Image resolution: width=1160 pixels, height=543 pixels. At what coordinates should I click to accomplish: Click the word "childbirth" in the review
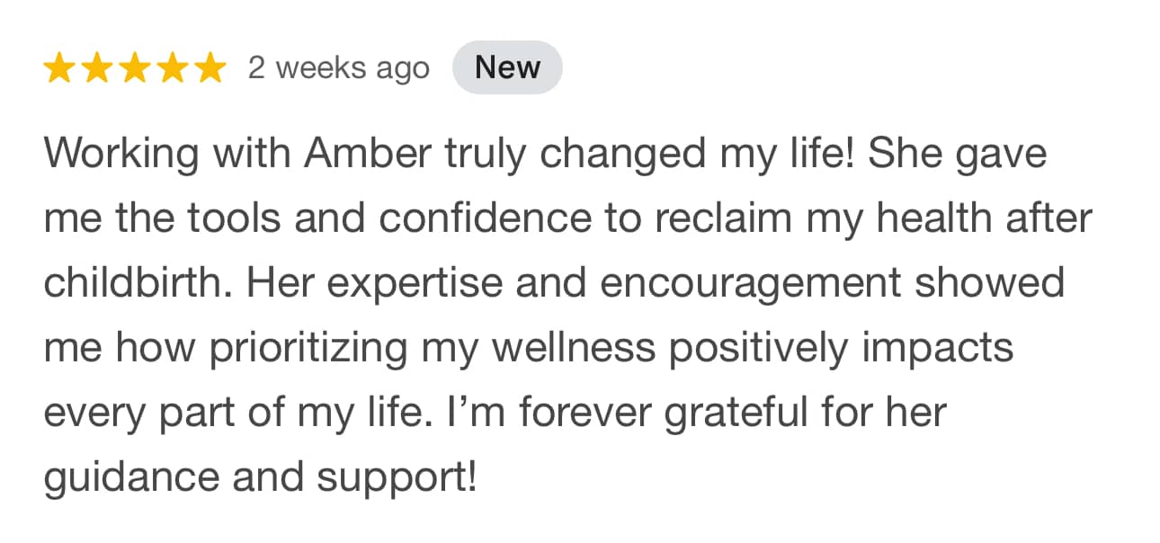pyautogui.click(x=134, y=284)
